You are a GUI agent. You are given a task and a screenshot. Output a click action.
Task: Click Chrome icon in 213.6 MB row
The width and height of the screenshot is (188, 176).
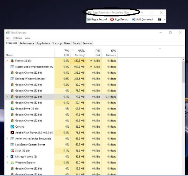tap(12, 73)
